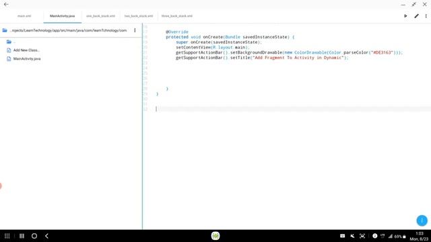Tap the blue floating action button

pyautogui.click(x=422, y=220)
